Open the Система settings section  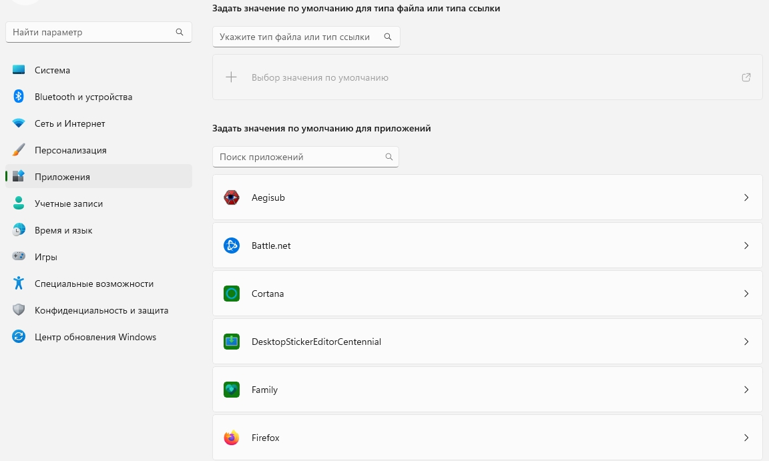tap(99, 70)
